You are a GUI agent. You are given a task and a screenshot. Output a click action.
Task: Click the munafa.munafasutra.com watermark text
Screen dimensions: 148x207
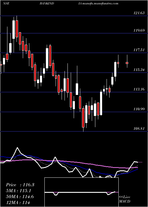[100, 4]
